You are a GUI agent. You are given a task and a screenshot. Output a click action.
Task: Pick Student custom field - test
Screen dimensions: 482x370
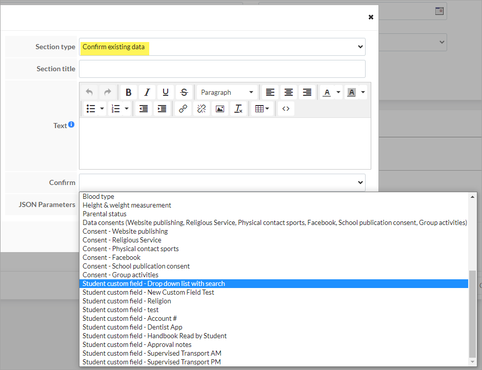[274, 310]
